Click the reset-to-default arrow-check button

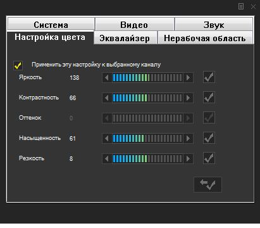[x=207, y=184]
